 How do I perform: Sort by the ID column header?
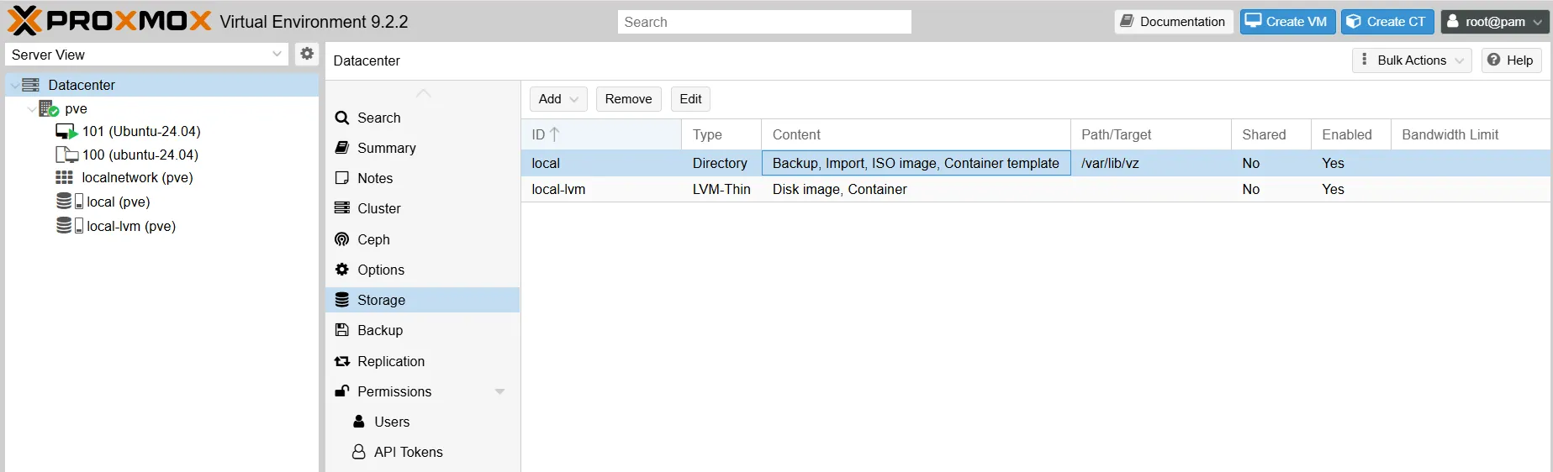pyautogui.click(x=601, y=134)
